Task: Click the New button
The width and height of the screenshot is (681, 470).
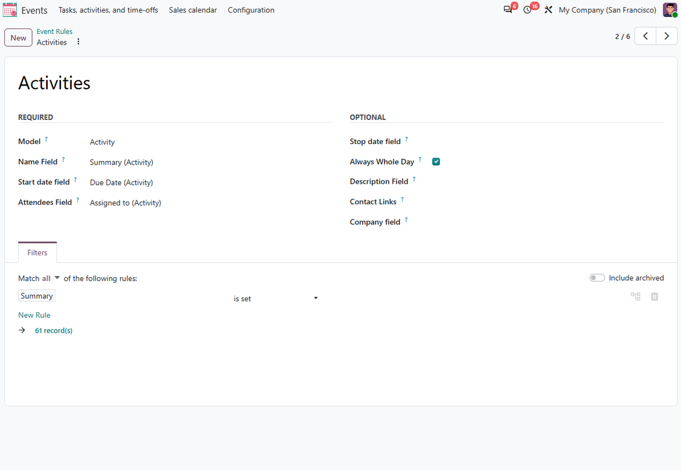Action: (x=18, y=38)
